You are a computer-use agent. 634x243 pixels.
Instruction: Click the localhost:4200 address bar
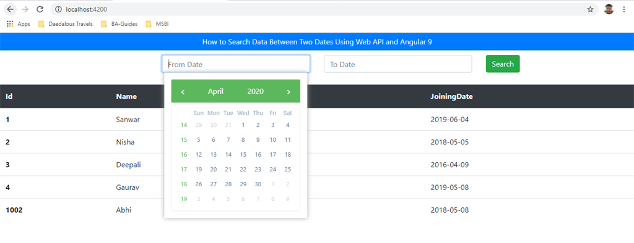pyautogui.click(x=319, y=9)
